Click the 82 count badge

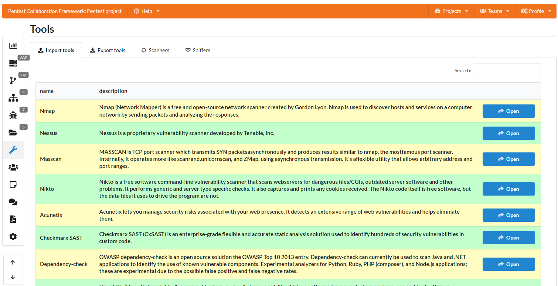24,75
